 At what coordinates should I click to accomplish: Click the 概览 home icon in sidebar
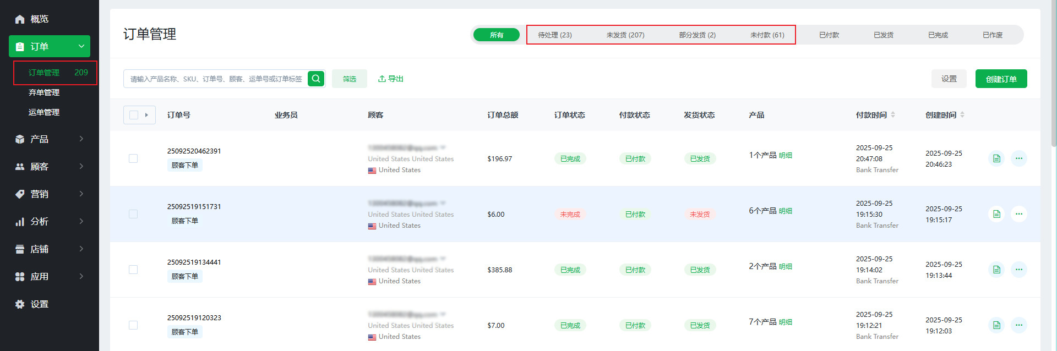pyautogui.click(x=20, y=19)
